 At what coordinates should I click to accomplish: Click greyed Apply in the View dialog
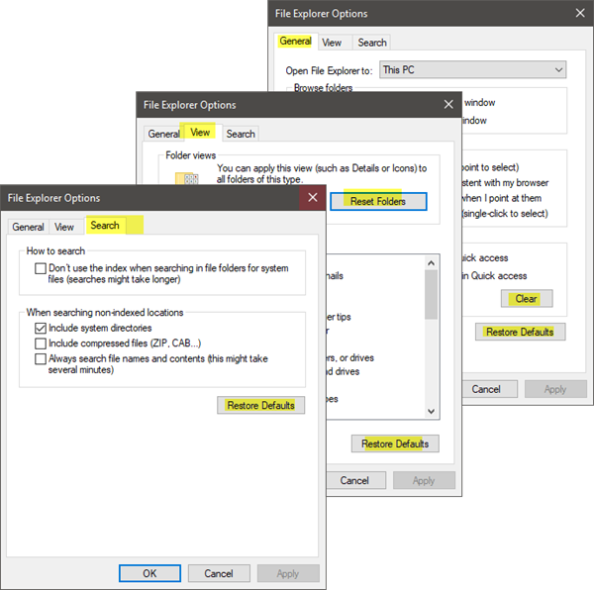point(424,480)
